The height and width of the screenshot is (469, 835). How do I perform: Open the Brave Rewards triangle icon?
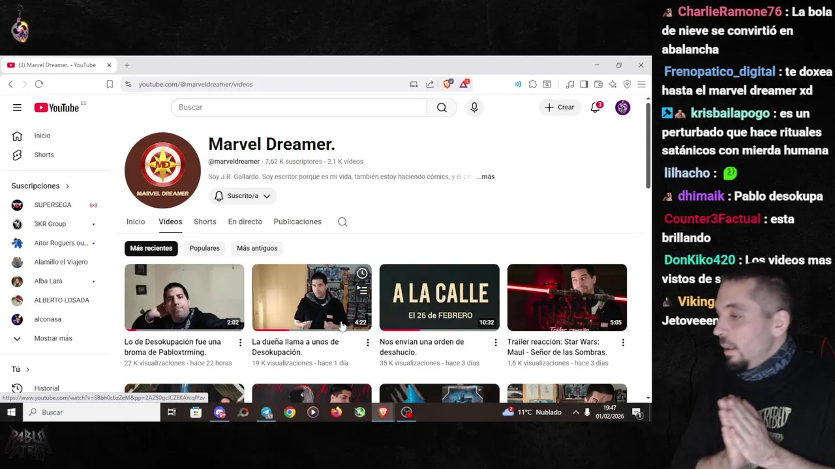click(x=464, y=84)
